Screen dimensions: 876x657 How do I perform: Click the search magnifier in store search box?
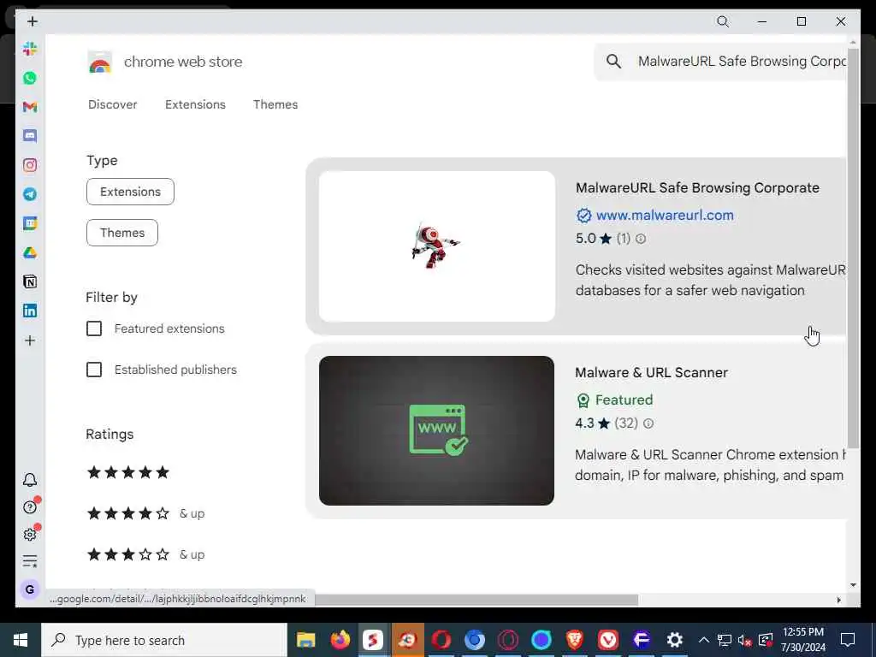613,62
